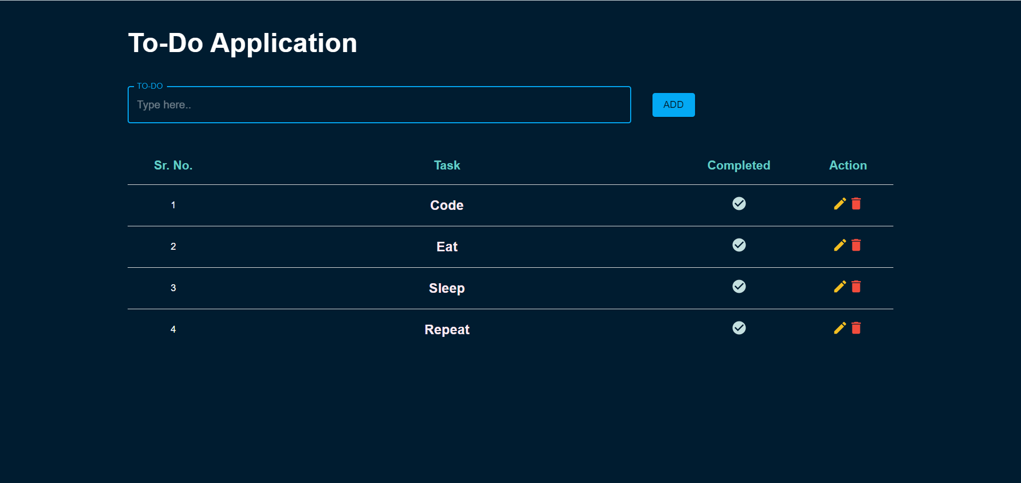
Task: Click the Task column header
Action: [x=447, y=165]
